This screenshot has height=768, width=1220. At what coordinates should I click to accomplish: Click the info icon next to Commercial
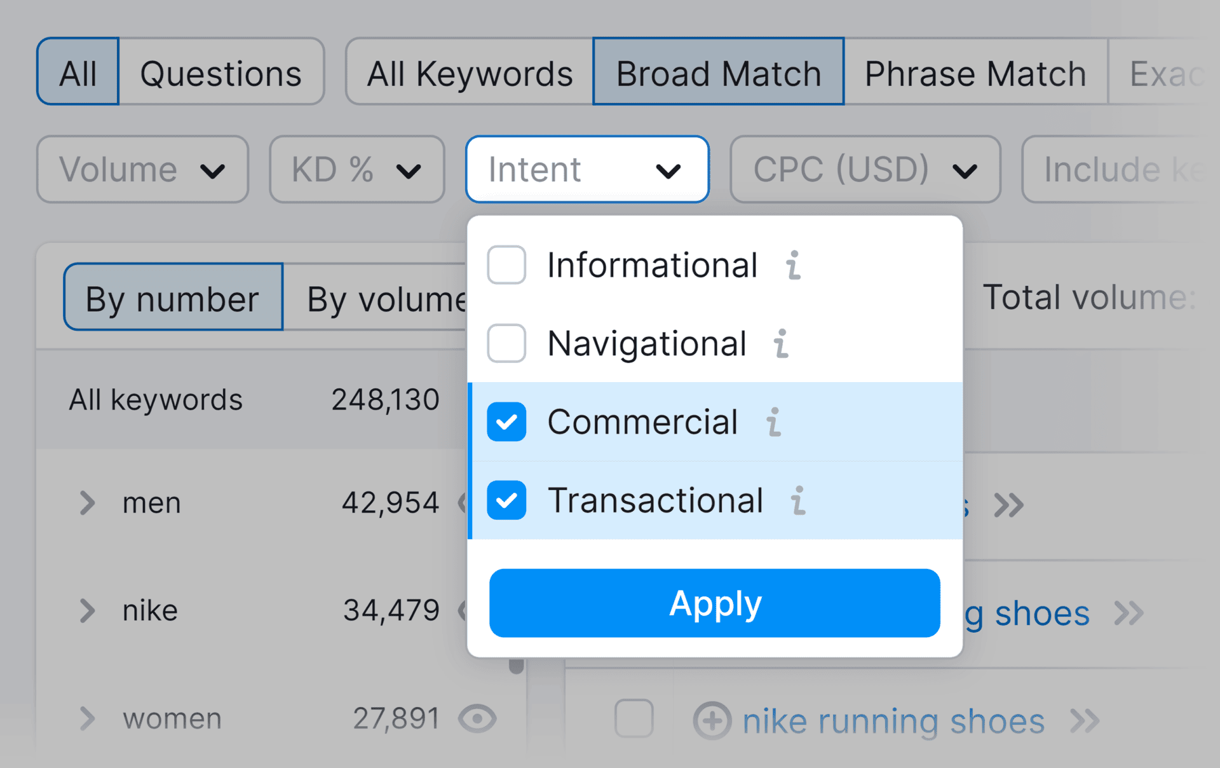click(x=773, y=422)
